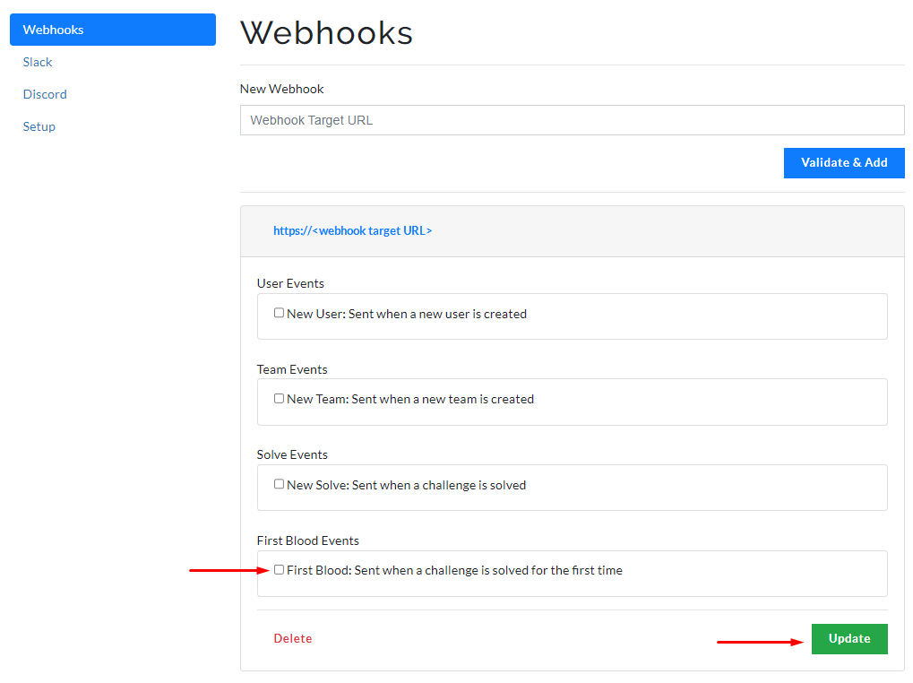Click the Solve Events section label
Image resolution: width=913 pixels, height=683 pixels.
[x=292, y=454]
